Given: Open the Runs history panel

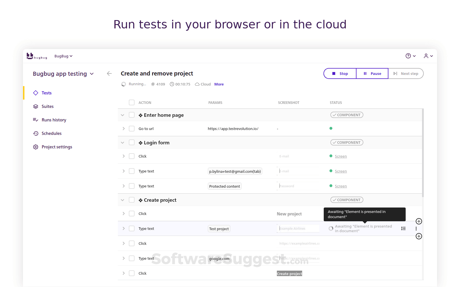Looking at the screenshot, I should coord(54,120).
